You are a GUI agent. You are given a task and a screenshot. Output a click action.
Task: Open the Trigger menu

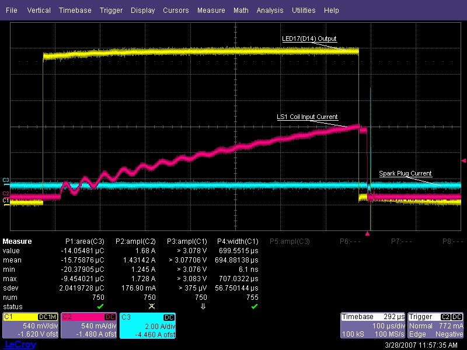[111, 10]
